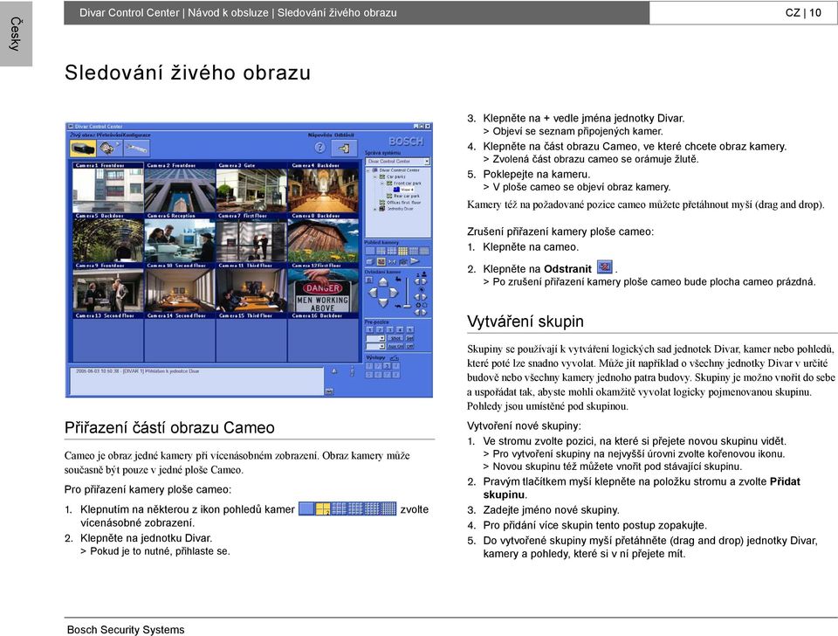Expand the Jednotky Divar tree node

(375, 209)
